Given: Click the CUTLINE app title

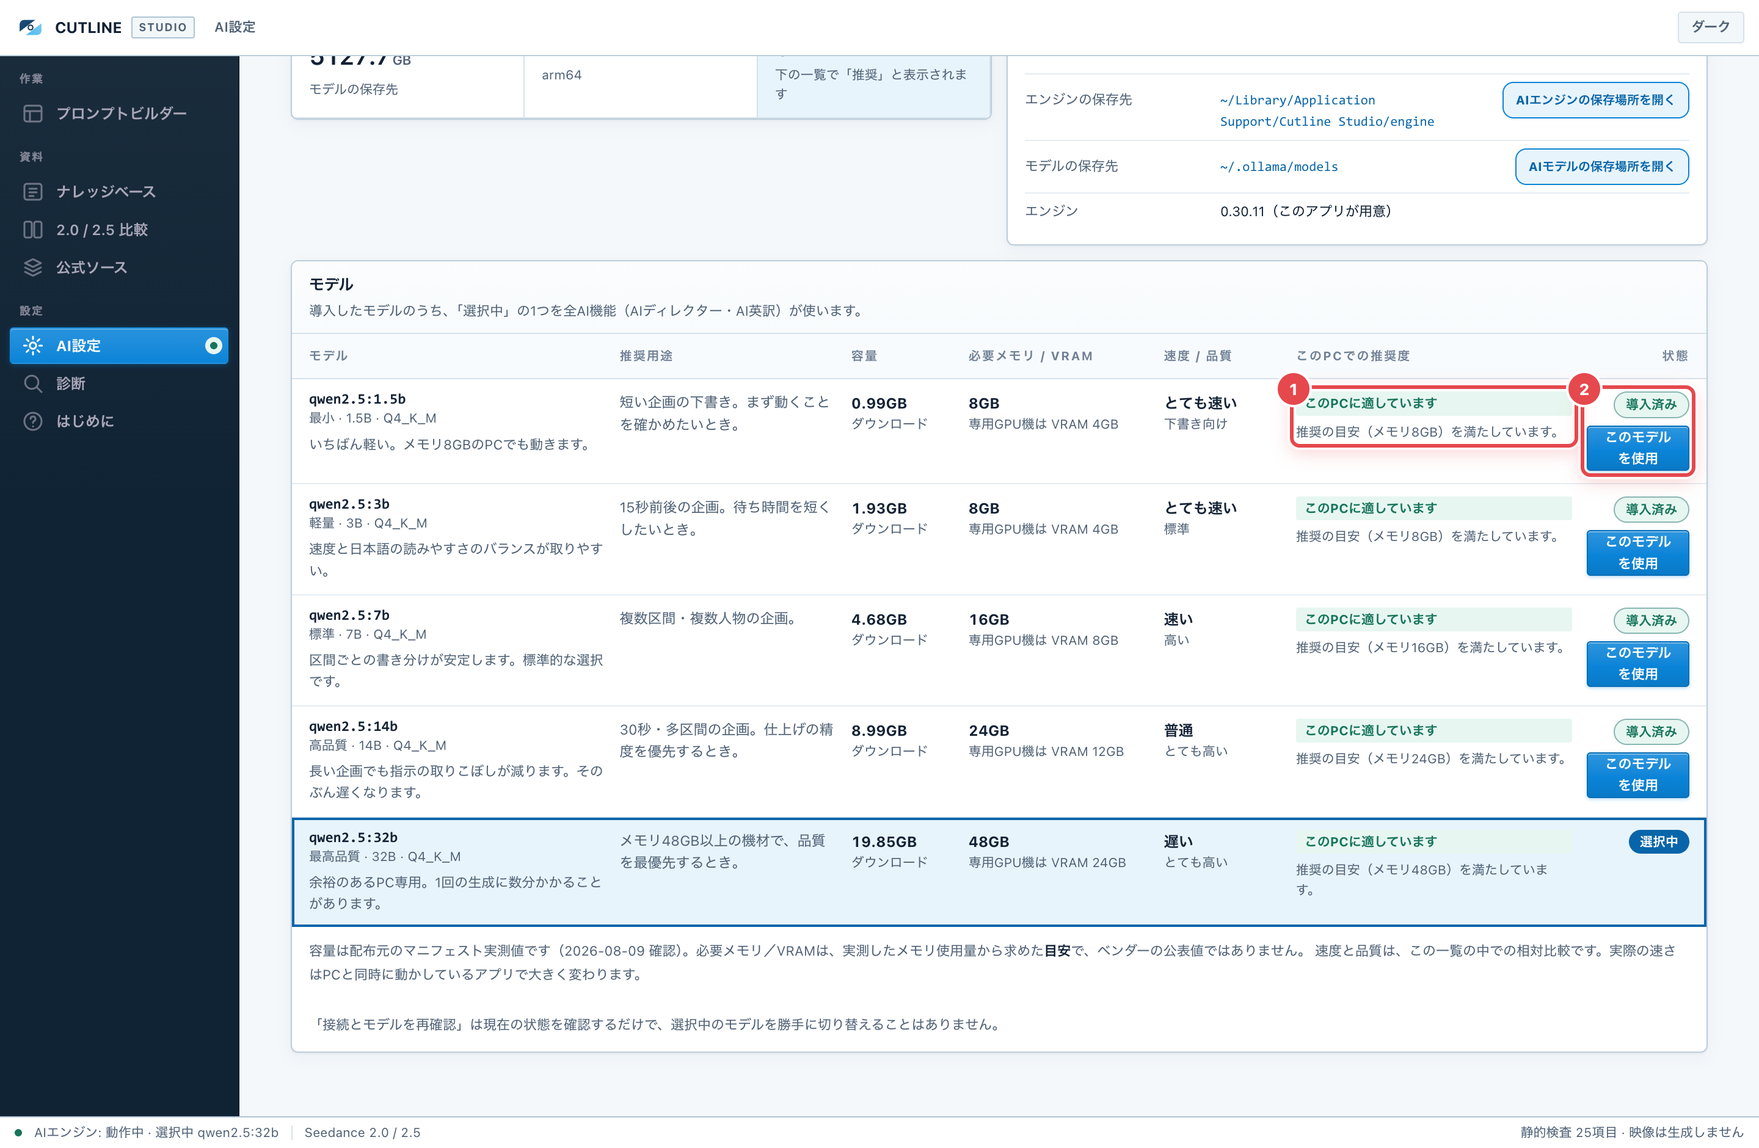Looking at the screenshot, I should pyautogui.click(x=88, y=27).
